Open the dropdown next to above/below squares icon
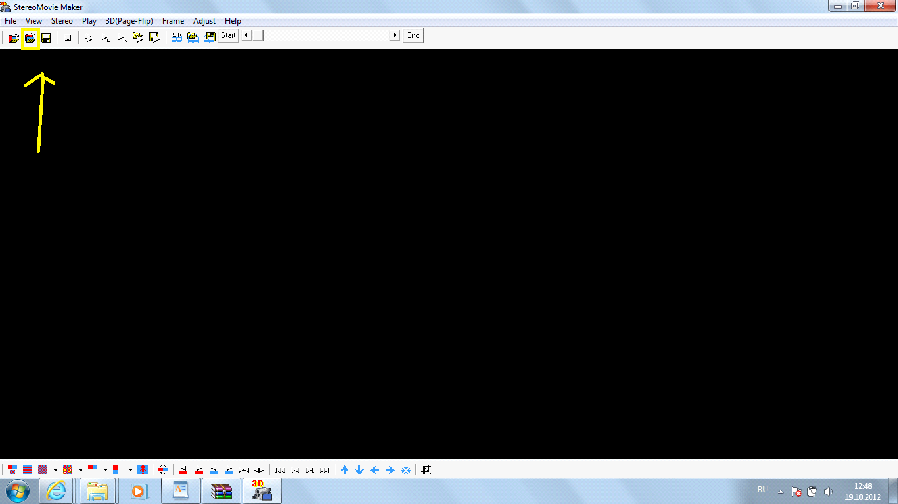 (130, 470)
